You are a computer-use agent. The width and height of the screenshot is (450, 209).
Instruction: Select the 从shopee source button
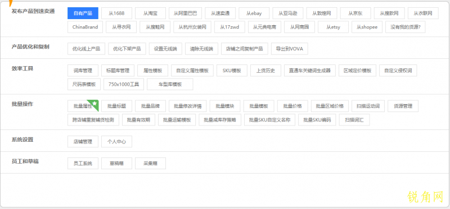click(367, 27)
